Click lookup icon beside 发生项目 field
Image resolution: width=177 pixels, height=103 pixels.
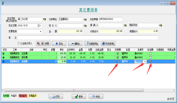coord(44,19)
